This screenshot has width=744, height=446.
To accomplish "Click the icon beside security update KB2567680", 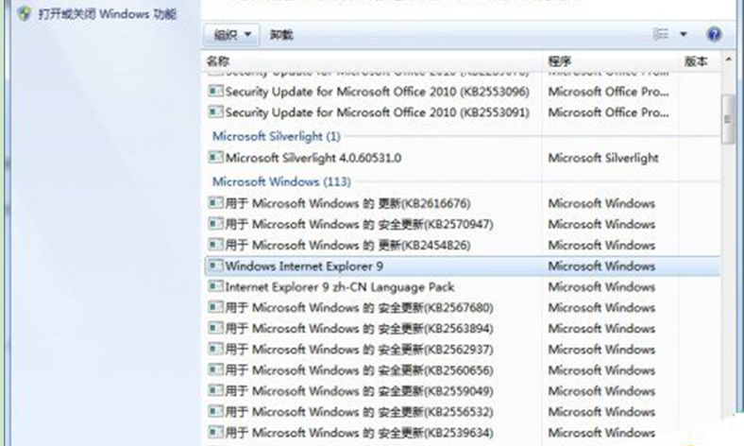I will coord(215,307).
